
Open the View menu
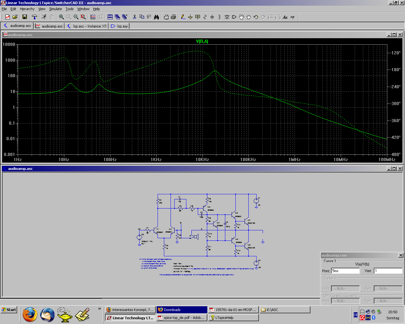[42, 9]
